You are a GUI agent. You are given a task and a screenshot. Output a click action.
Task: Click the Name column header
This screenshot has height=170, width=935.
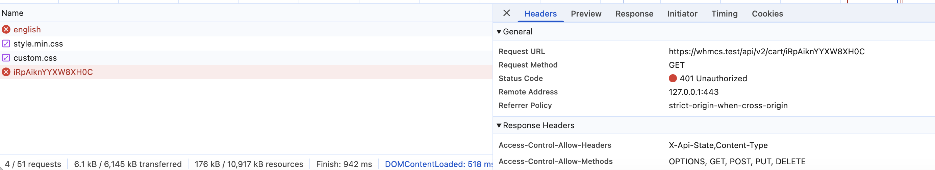(12, 13)
